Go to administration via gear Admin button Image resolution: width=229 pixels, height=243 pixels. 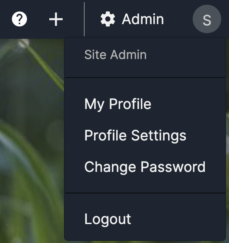(x=132, y=19)
